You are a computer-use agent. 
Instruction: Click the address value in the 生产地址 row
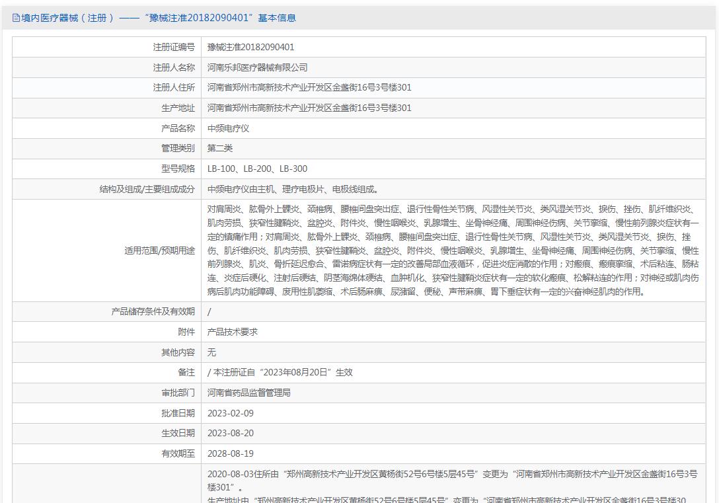pyautogui.click(x=309, y=108)
